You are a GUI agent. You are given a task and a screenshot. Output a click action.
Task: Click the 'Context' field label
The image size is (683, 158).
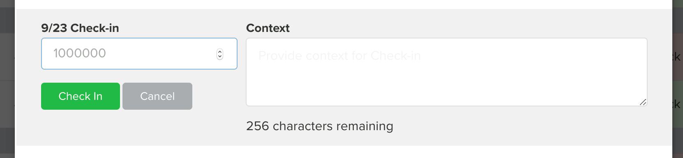pos(268,28)
